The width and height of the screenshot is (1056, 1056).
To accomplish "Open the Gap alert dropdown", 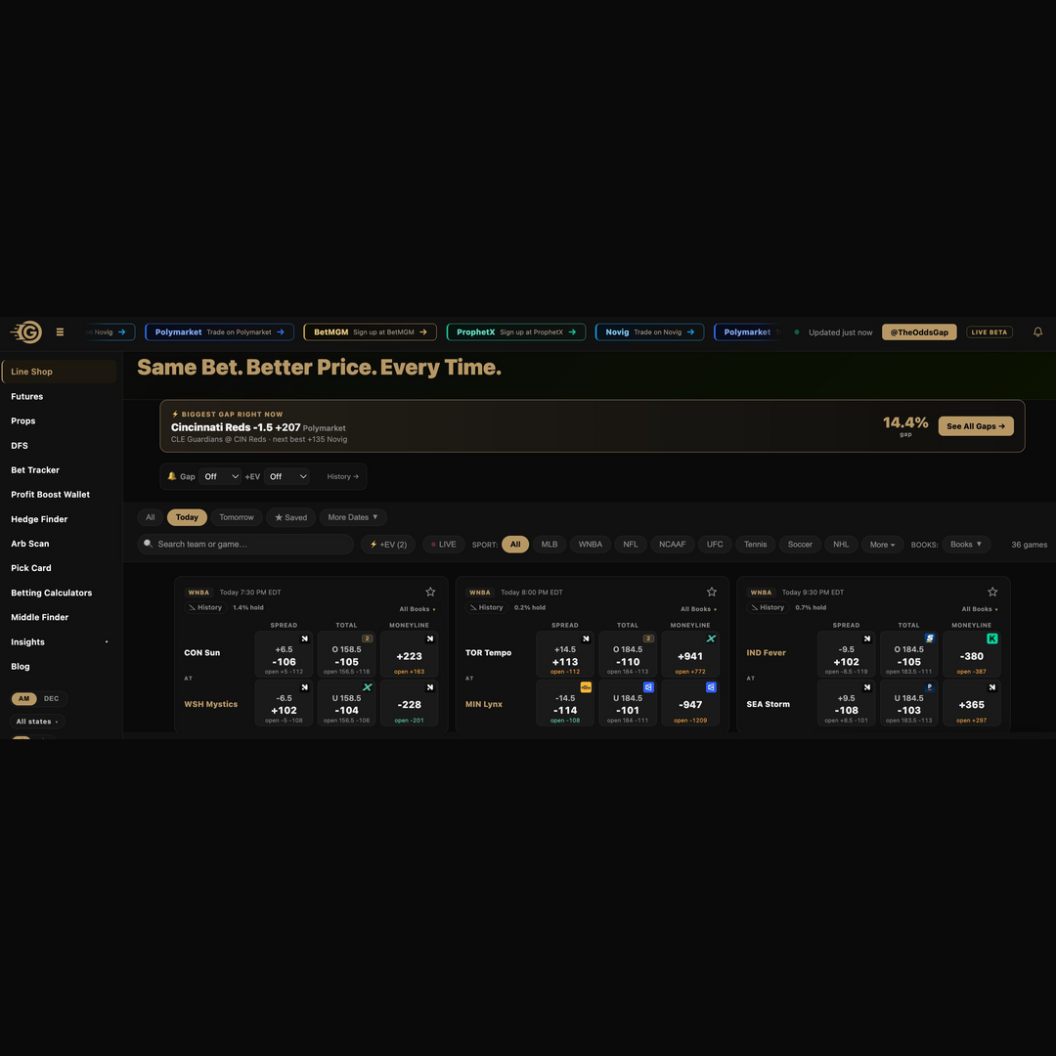I will click(220, 476).
